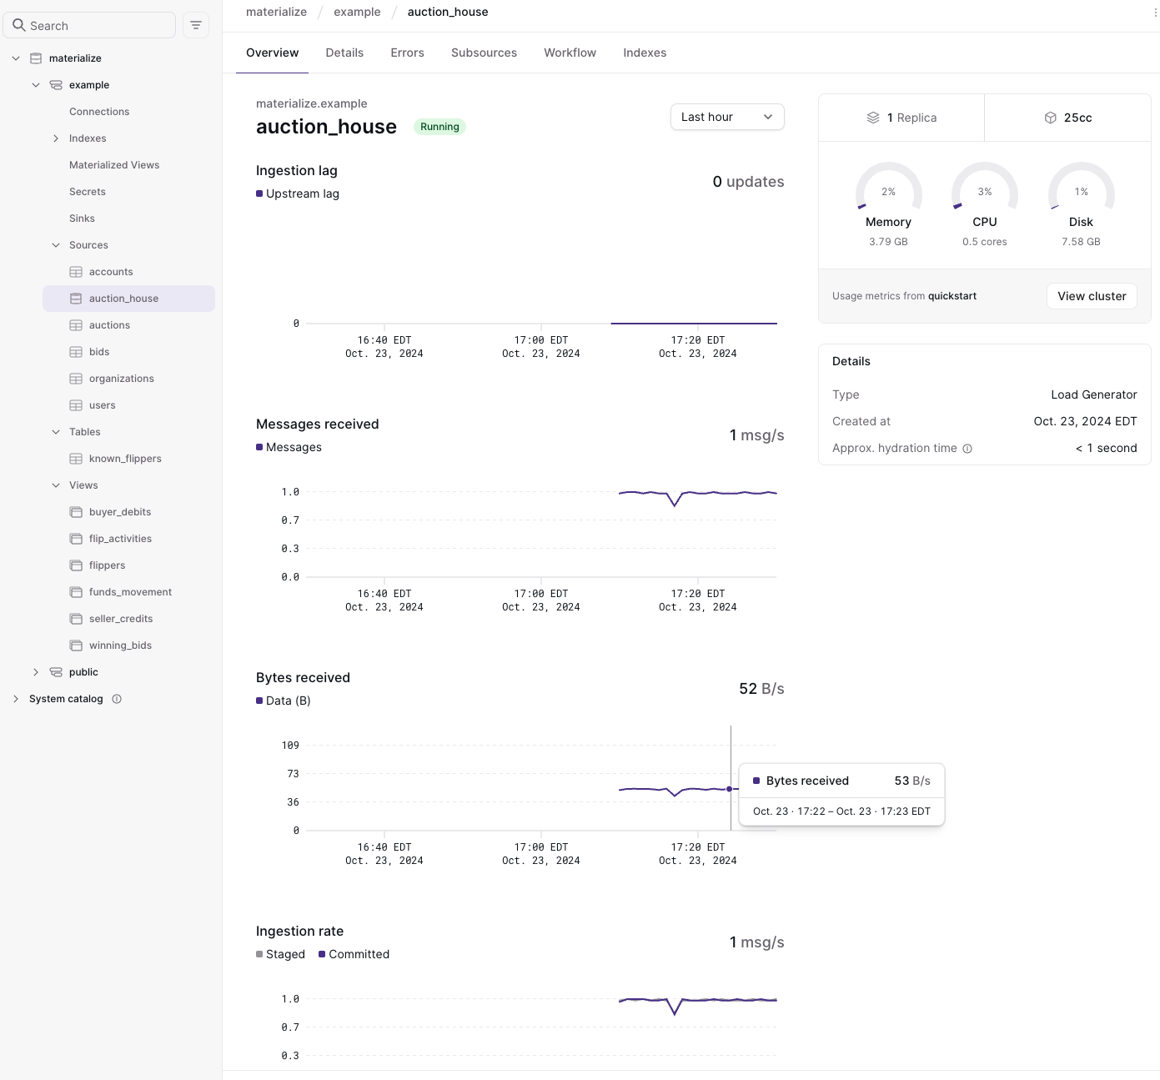
Task: Open the search filter options icon
Action: point(195,25)
